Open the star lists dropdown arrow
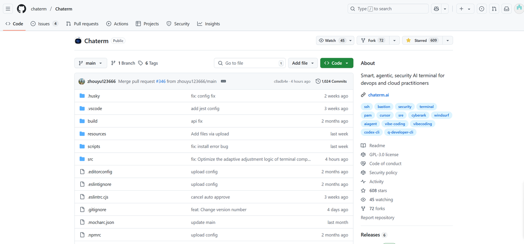This screenshot has width=524, height=244. coord(447,41)
